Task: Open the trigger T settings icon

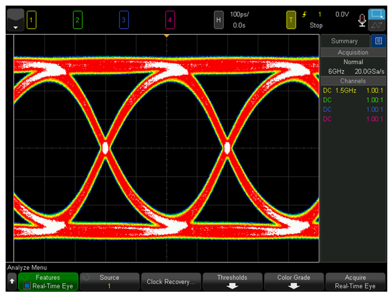Action: (x=291, y=20)
